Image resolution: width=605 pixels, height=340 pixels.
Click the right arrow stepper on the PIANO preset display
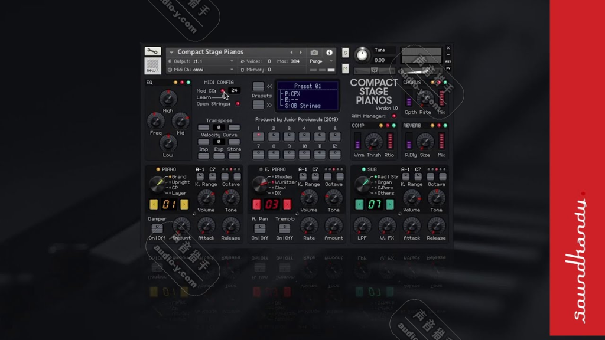coord(183,204)
